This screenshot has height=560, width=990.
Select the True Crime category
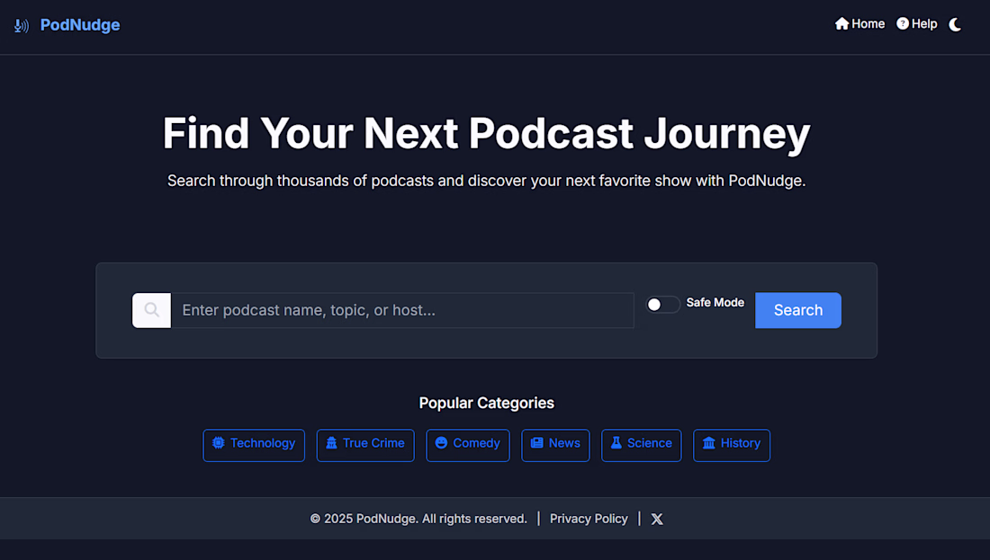[x=365, y=445]
